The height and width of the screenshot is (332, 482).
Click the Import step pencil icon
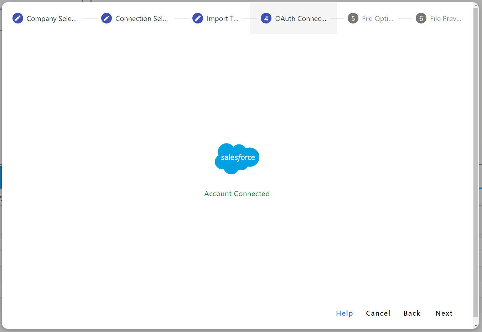[x=198, y=18]
